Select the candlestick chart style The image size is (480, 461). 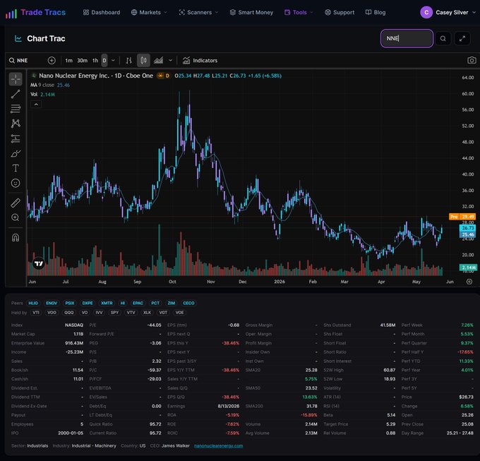[143, 61]
